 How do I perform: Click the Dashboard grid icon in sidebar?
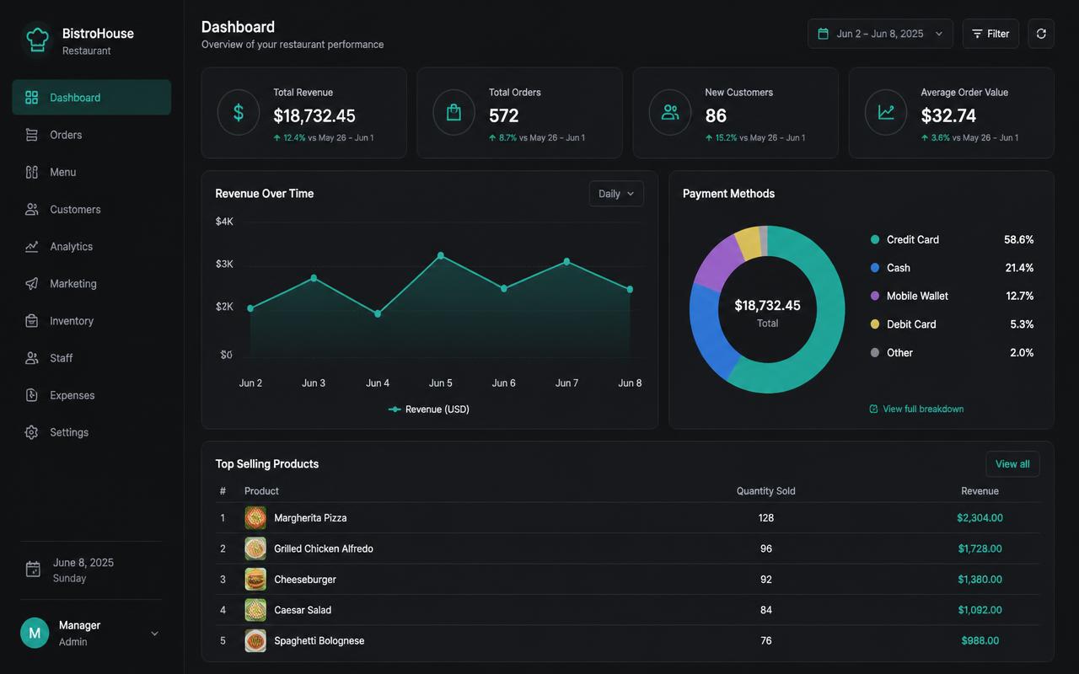point(32,98)
